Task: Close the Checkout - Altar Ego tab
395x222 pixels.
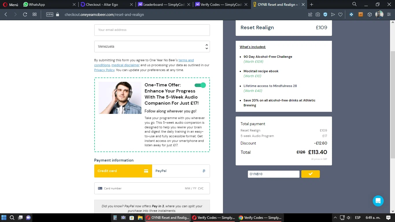Action: tap(132, 5)
